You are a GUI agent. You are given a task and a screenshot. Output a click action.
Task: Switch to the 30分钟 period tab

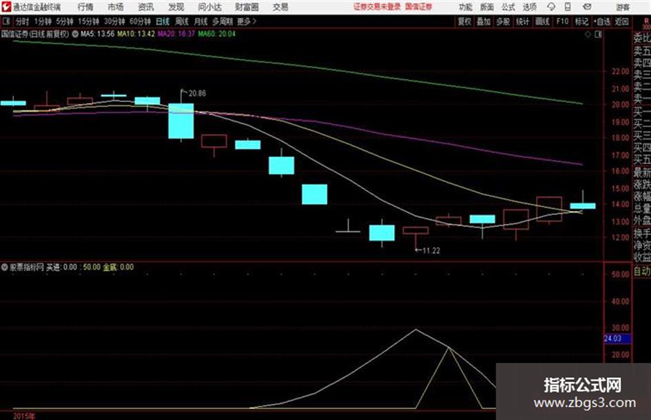(114, 21)
